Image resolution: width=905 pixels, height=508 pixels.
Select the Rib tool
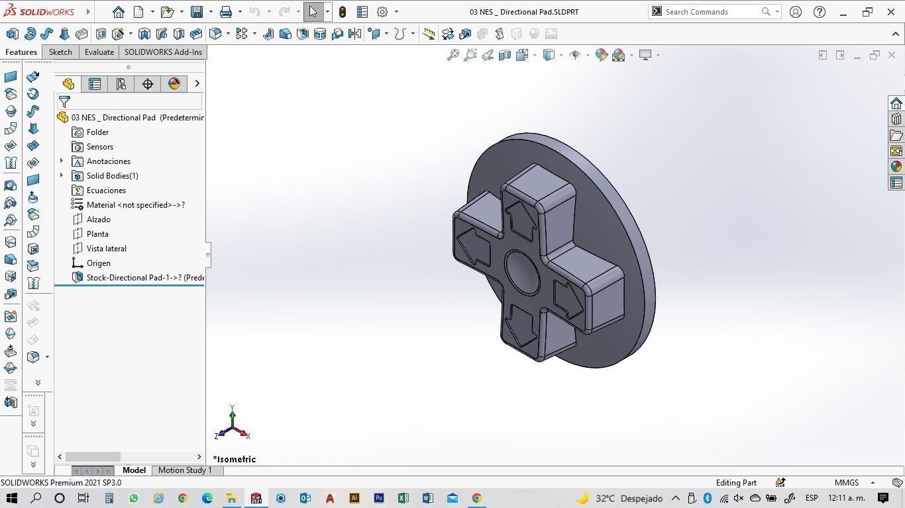coord(268,34)
